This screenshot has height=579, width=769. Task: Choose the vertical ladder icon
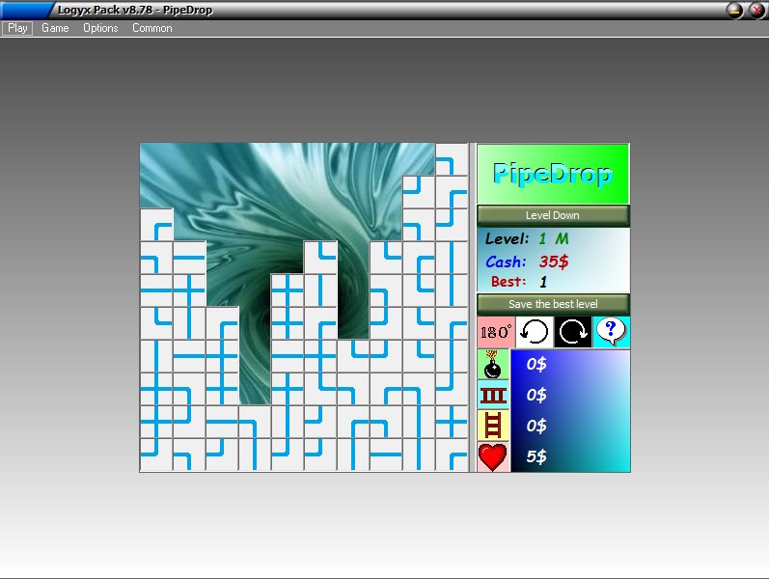click(x=493, y=426)
